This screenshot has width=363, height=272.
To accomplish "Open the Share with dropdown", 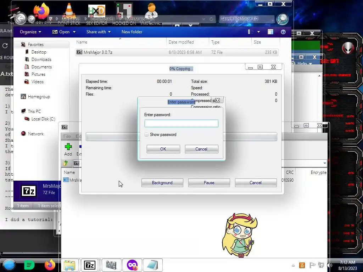I will click(99, 32).
